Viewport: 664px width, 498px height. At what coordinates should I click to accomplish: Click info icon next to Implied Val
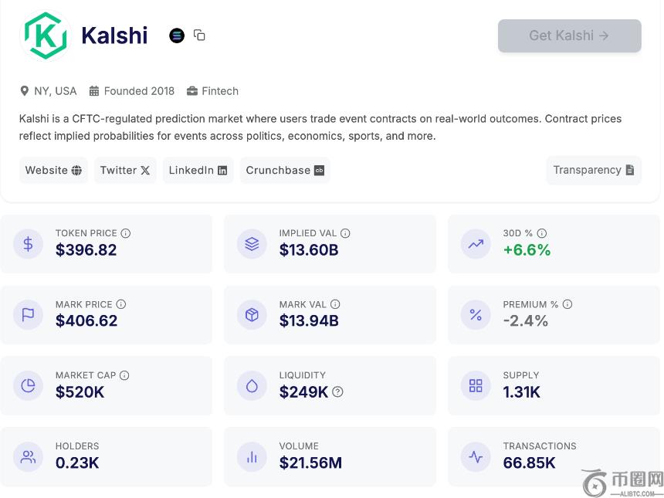click(x=345, y=233)
